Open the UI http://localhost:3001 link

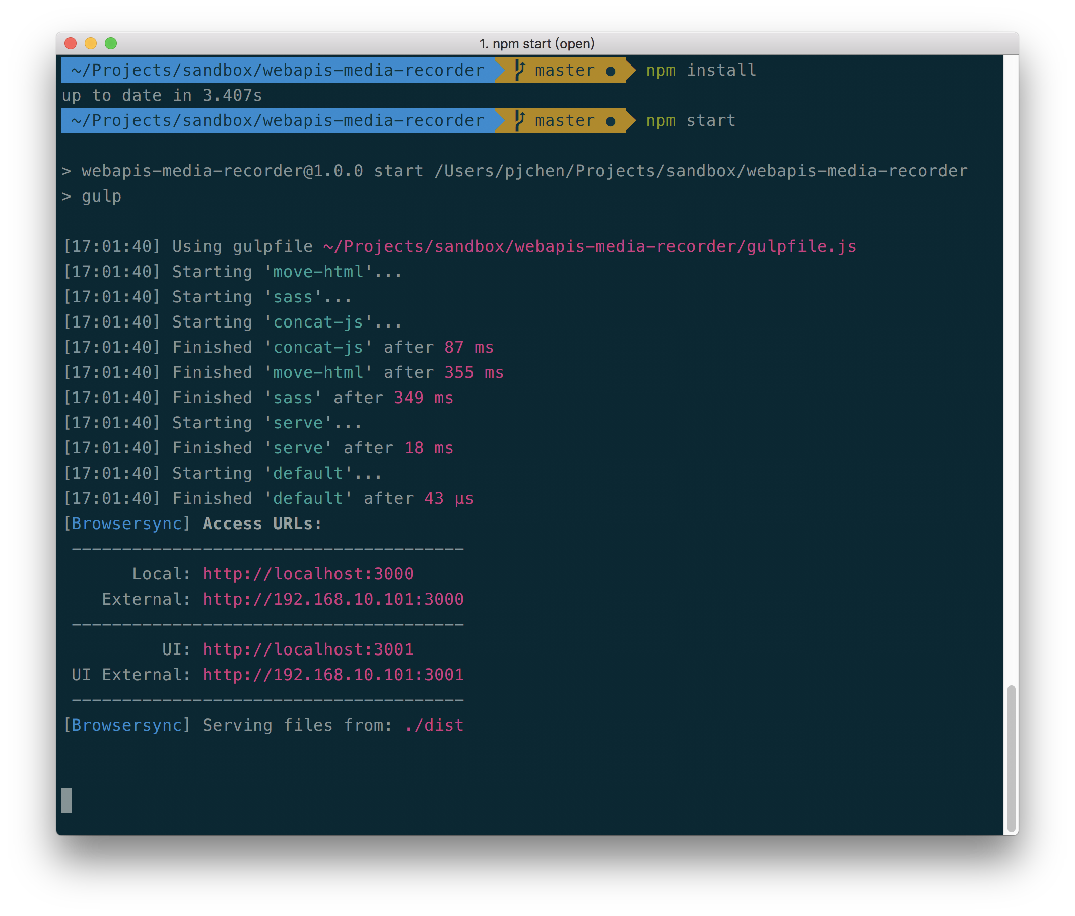click(308, 649)
